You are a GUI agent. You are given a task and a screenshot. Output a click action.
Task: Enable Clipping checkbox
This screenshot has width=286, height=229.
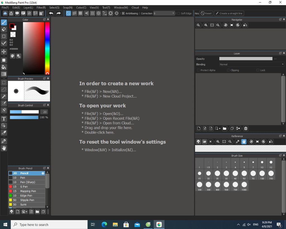point(228,70)
